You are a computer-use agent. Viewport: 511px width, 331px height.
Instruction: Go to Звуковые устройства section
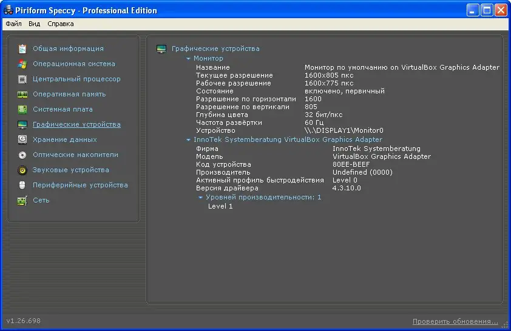[x=71, y=170]
